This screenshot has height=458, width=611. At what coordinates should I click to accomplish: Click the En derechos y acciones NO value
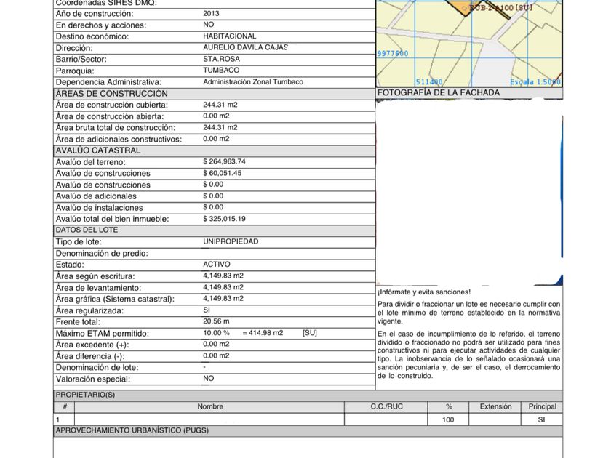tap(209, 25)
